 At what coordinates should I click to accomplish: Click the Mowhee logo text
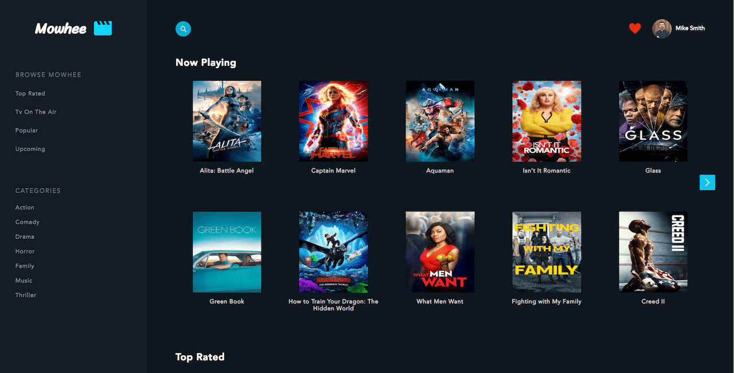pyautogui.click(x=61, y=29)
